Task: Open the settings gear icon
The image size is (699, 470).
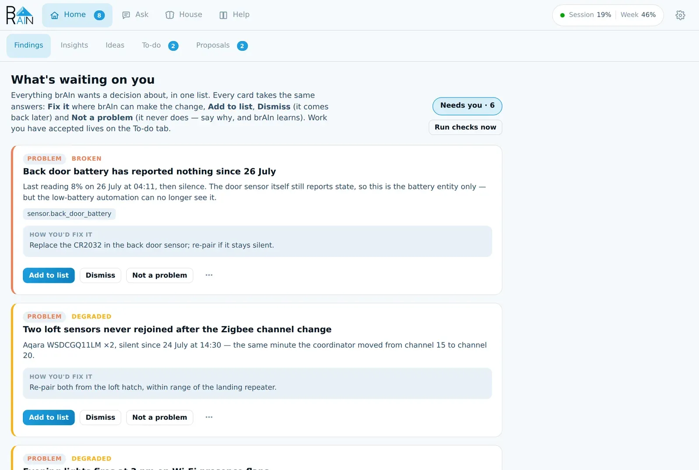Action: [680, 15]
